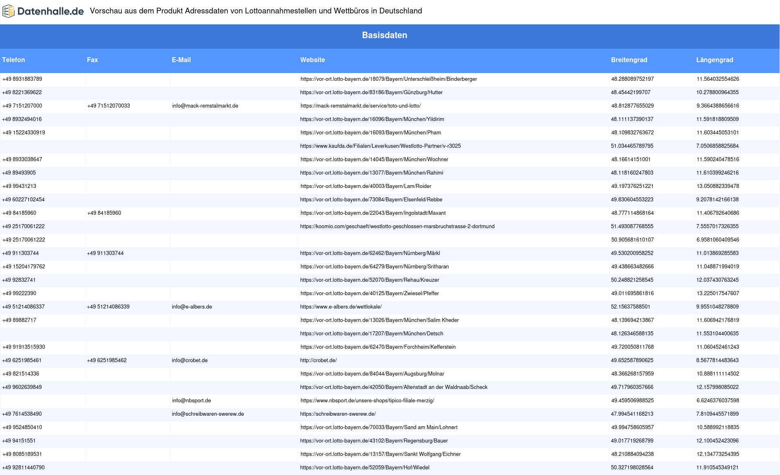Select fax number +49 911303744

tap(105, 253)
